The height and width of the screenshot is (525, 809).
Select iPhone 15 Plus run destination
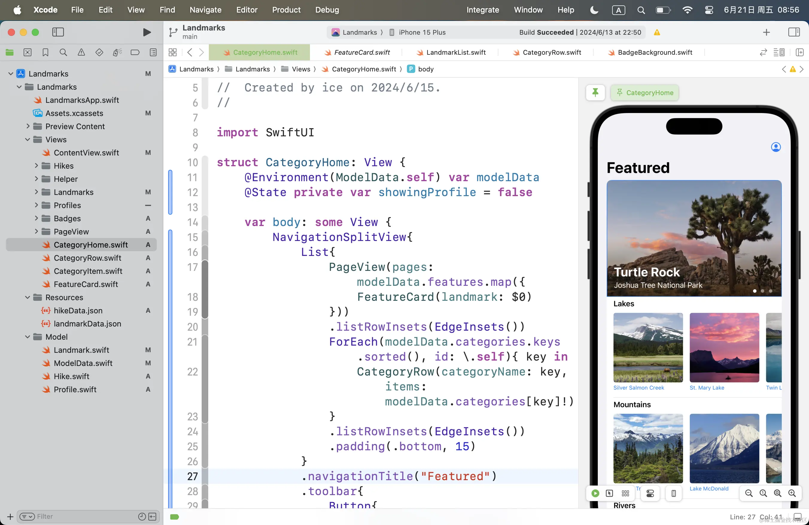click(422, 32)
